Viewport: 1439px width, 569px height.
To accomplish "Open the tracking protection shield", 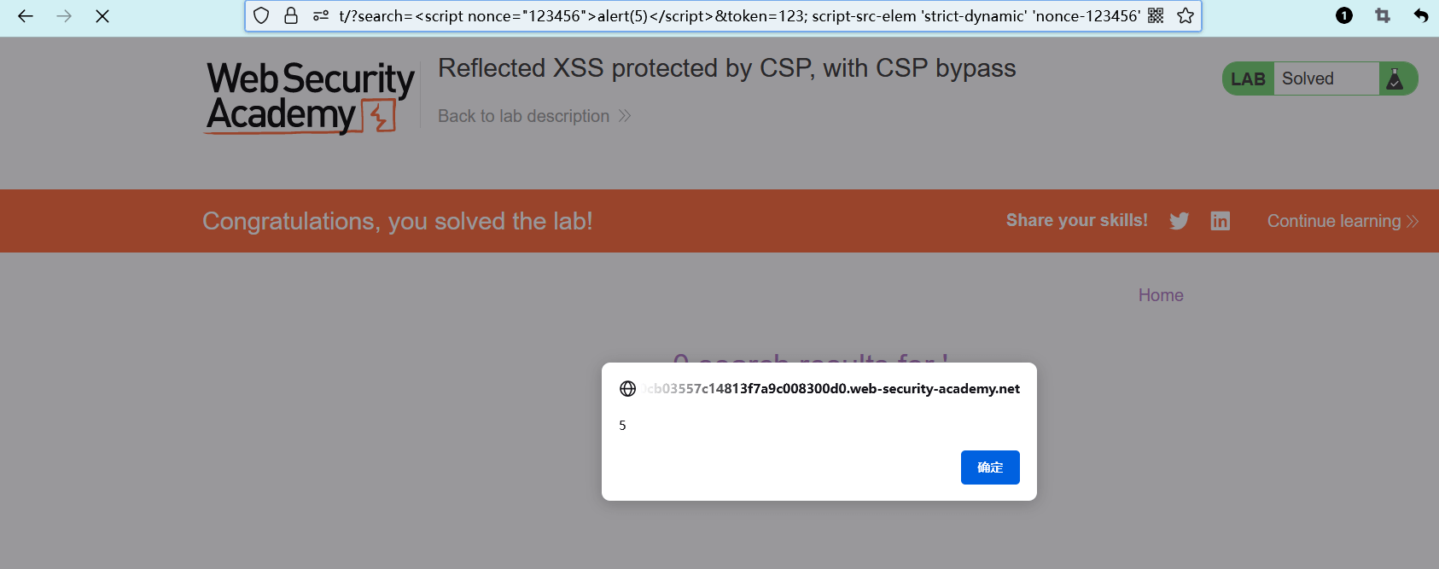I will [x=262, y=16].
